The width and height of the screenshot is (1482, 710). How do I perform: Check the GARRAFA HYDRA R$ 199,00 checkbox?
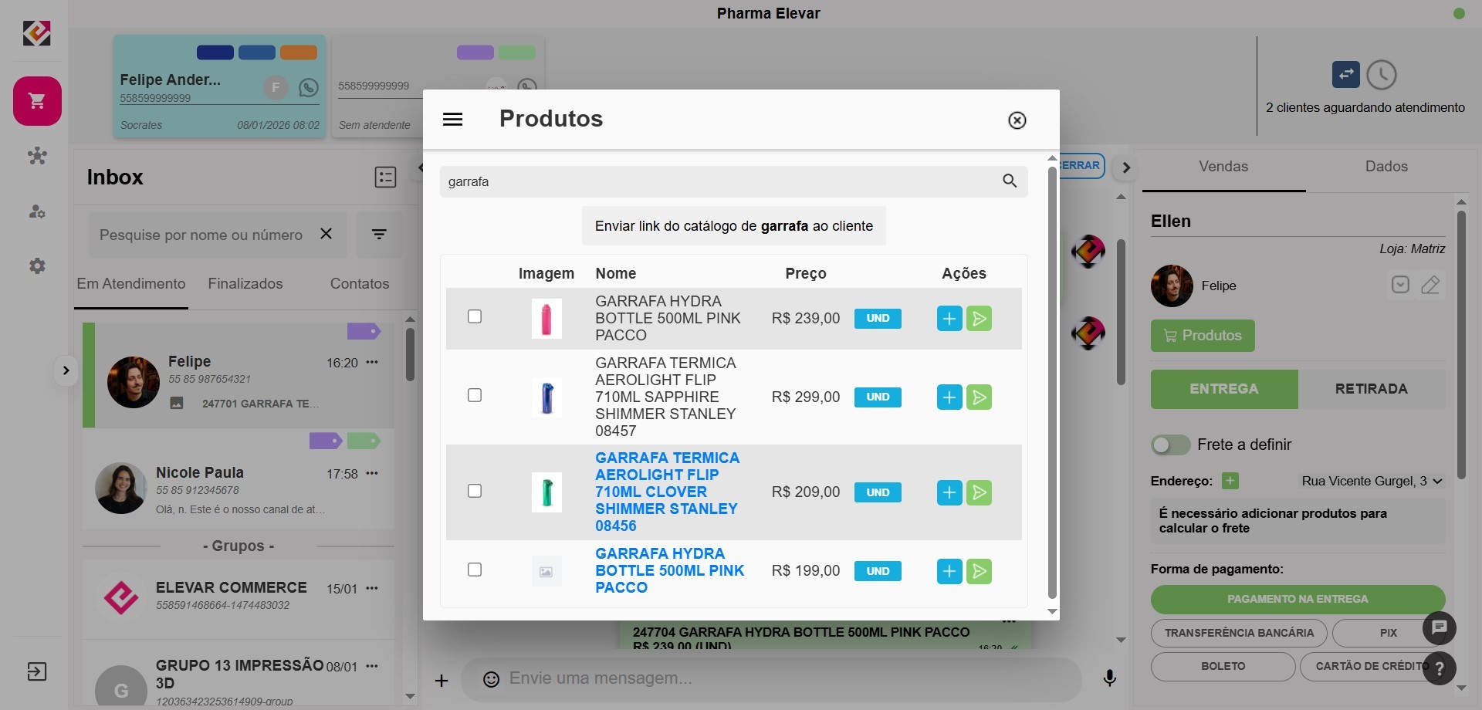[475, 570]
